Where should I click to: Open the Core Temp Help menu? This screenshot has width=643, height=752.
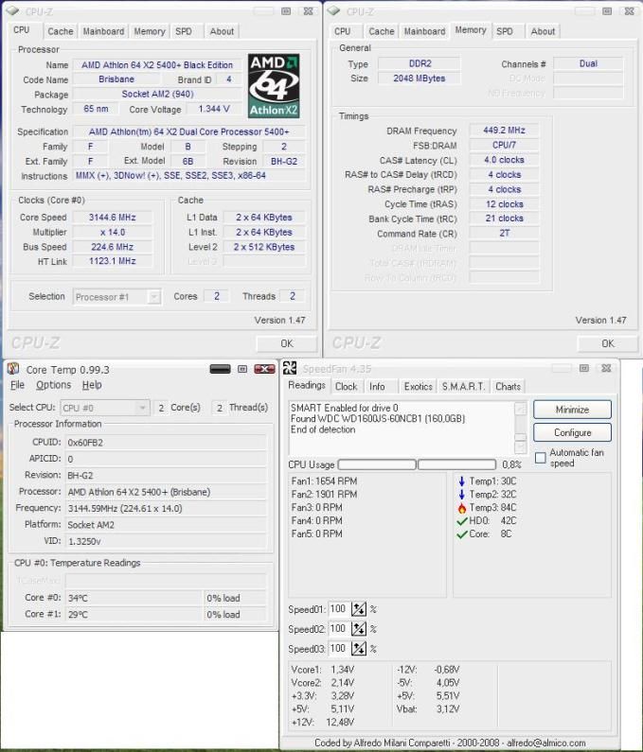pyautogui.click(x=92, y=385)
